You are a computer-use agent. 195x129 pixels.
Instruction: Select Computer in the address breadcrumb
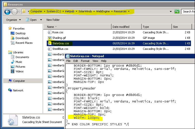click(x=36, y=11)
